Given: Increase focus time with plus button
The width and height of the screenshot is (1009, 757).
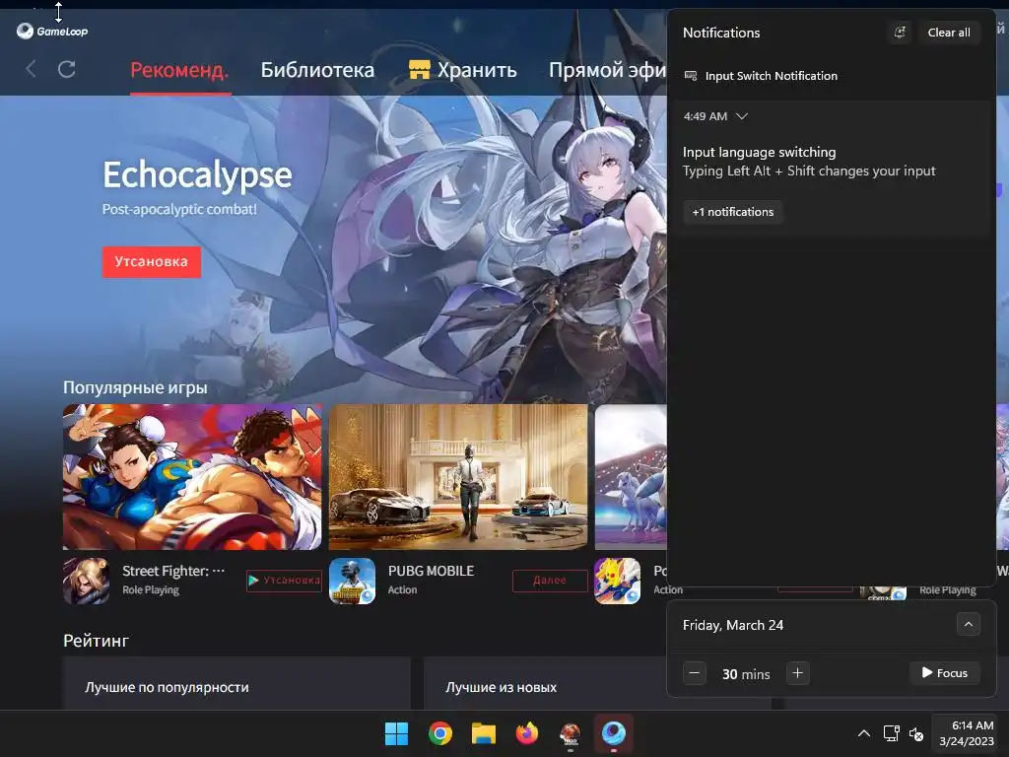Looking at the screenshot, I should coord(797,673).
